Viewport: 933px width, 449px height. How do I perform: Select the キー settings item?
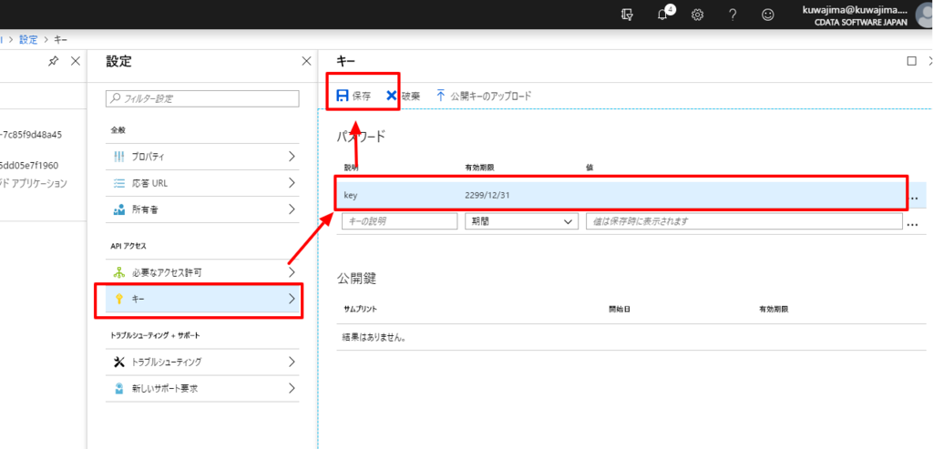[203, 299]
